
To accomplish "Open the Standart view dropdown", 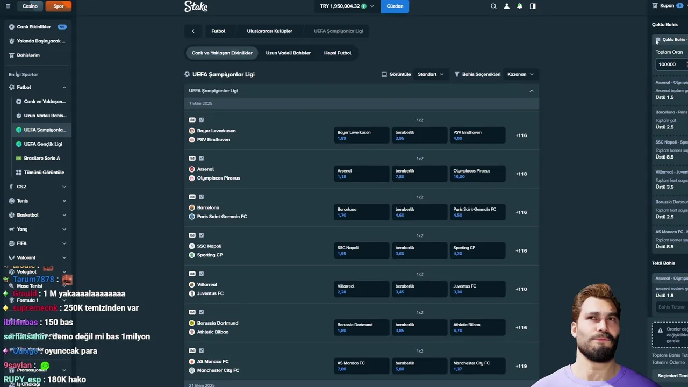I will coord(431,74).
